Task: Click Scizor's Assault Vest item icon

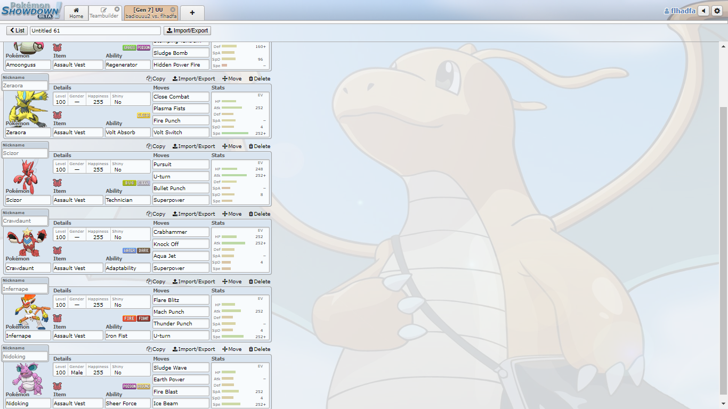Action: pos(57,183)
